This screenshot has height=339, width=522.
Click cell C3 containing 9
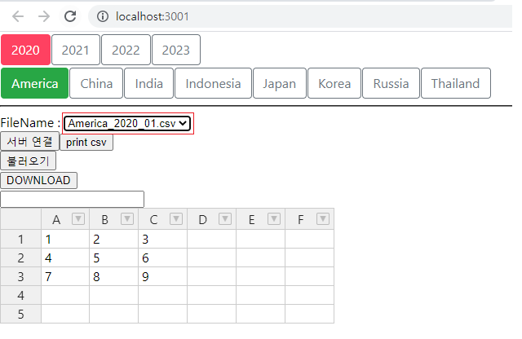163,276
